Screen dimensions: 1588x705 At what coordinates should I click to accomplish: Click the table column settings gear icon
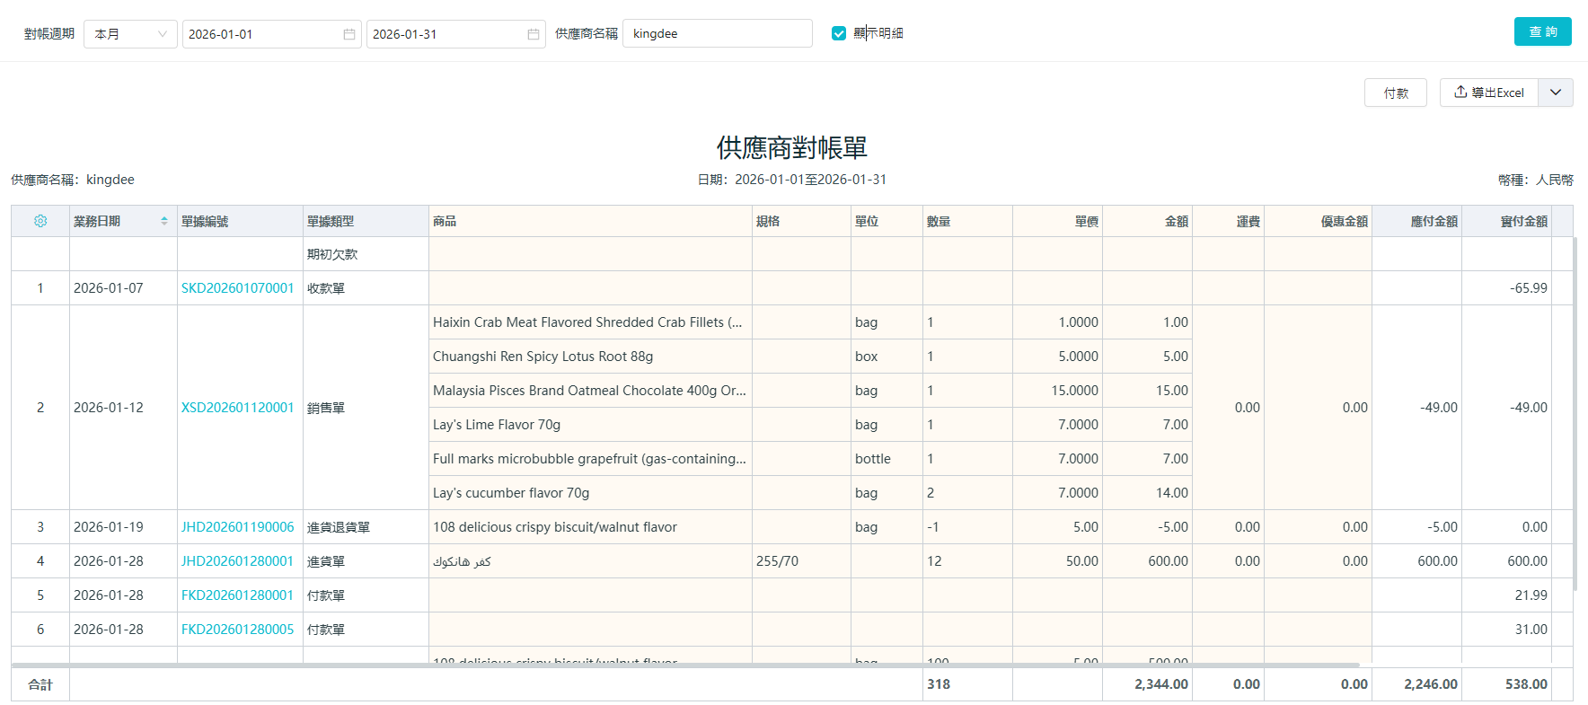point(40,221)
